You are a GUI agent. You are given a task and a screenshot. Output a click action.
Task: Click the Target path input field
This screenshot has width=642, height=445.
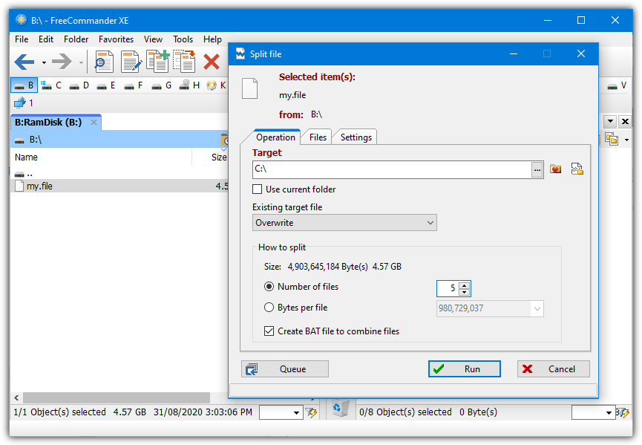tap(392, 169)
